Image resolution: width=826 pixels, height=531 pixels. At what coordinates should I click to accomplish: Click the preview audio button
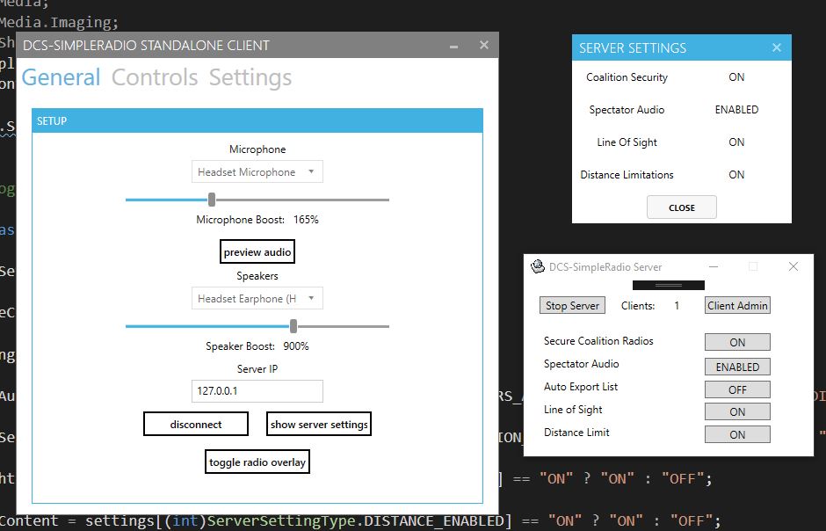pyautogui.click(x=257, y=251)
